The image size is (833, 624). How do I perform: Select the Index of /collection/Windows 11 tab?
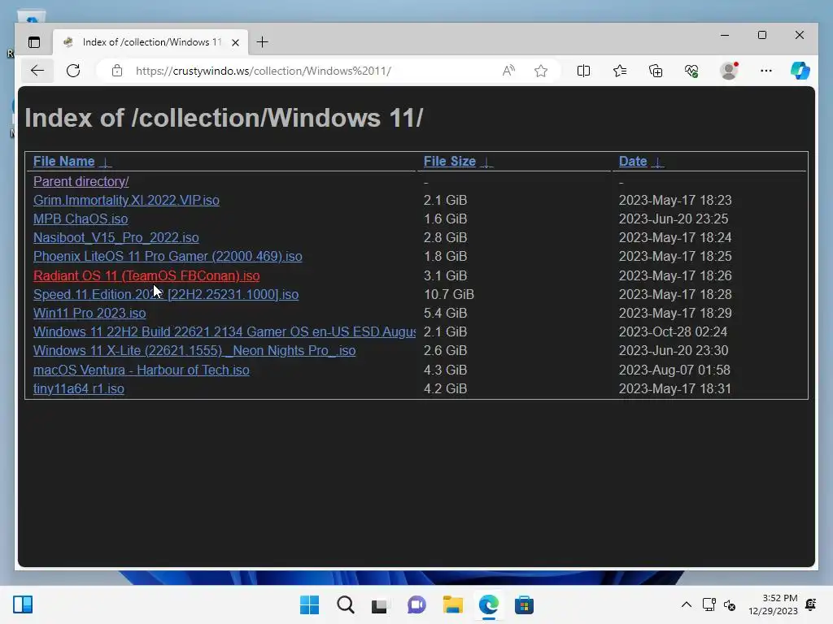(x=150, y=42)
